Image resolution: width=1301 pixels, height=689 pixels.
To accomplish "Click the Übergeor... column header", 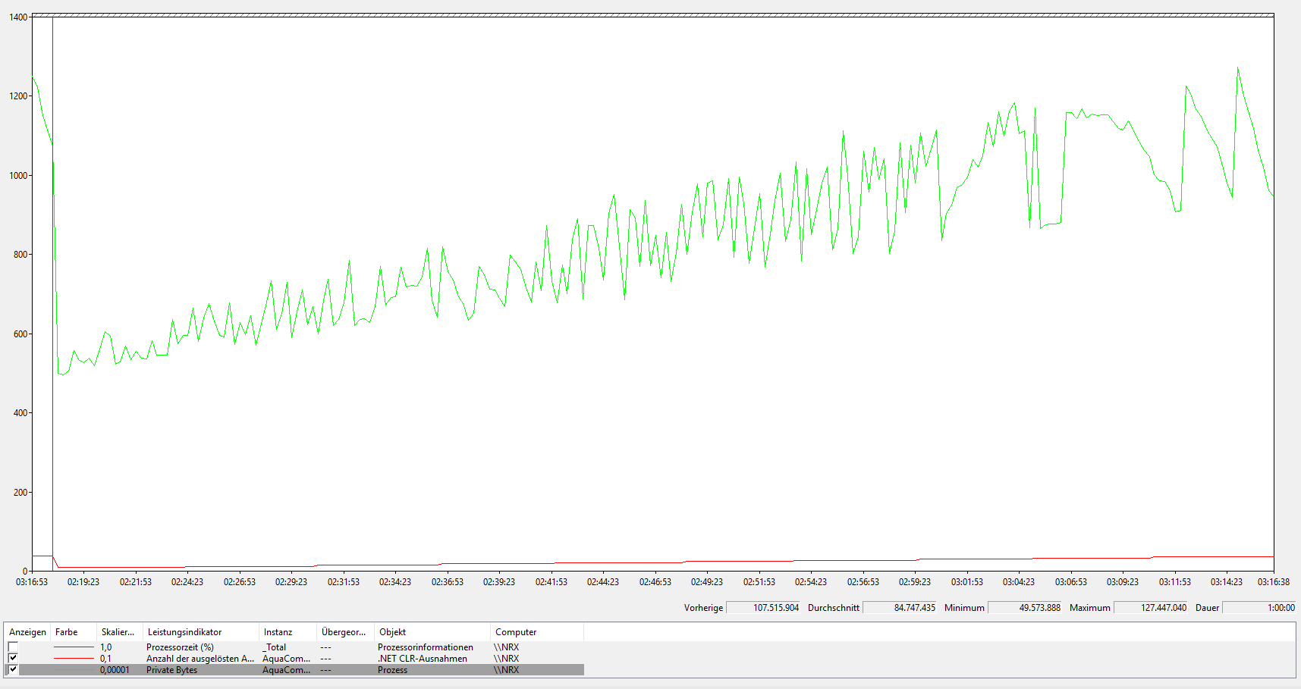I will coord(344,632).
